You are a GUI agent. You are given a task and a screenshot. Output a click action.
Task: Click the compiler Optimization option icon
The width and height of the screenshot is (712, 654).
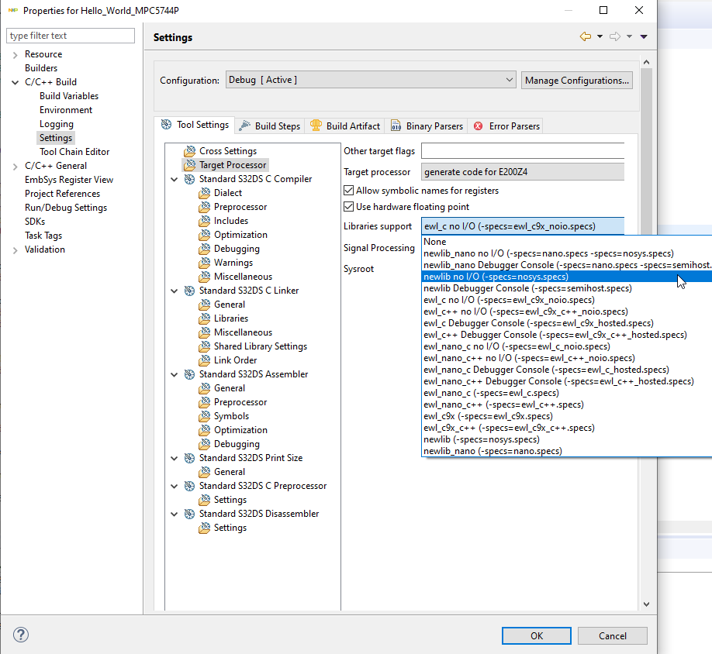(x=204, y=235)
